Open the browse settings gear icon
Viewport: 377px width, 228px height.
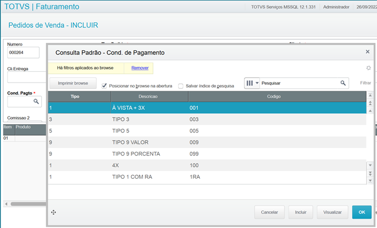click(x=368, y=68)
